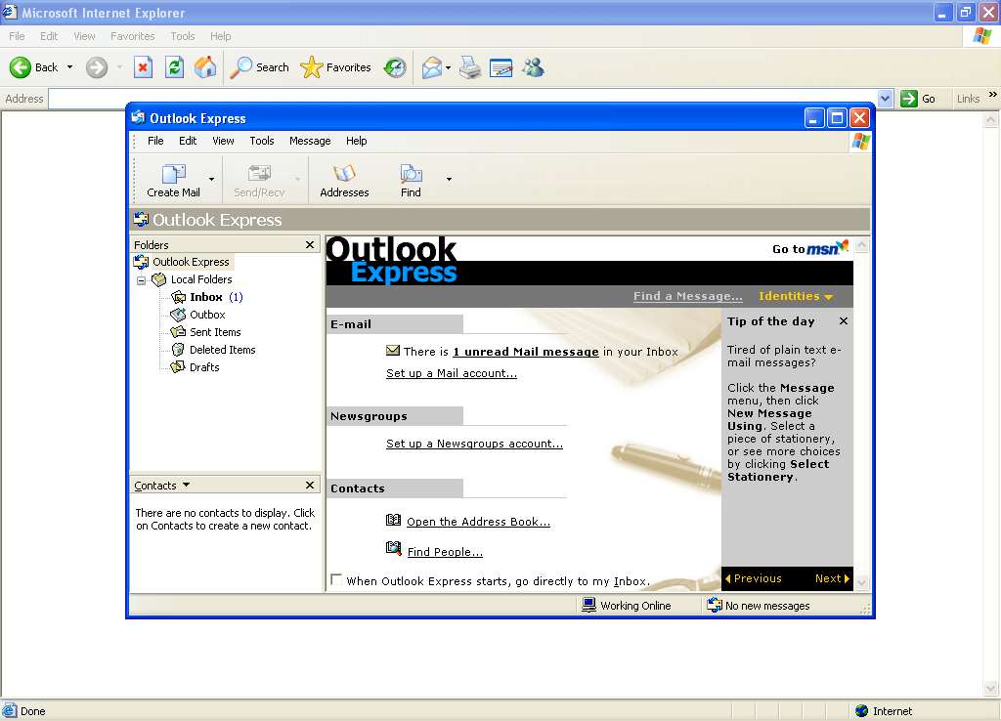Open the Outlook Express Tools menu
The image size is (1001, 721).
pos(262,141)
